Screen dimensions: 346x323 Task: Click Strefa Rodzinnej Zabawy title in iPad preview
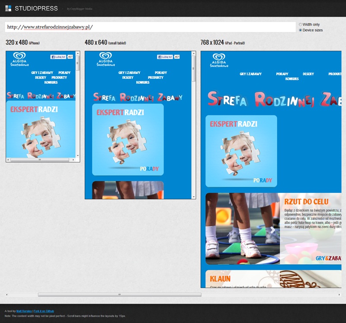[275, 100]
